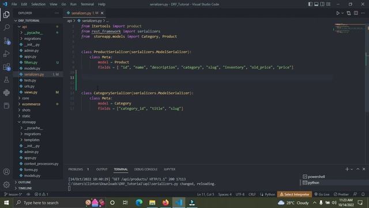Open the Explorer view in activity bar
Screen dimensions: 369x208
pos(6,14)
